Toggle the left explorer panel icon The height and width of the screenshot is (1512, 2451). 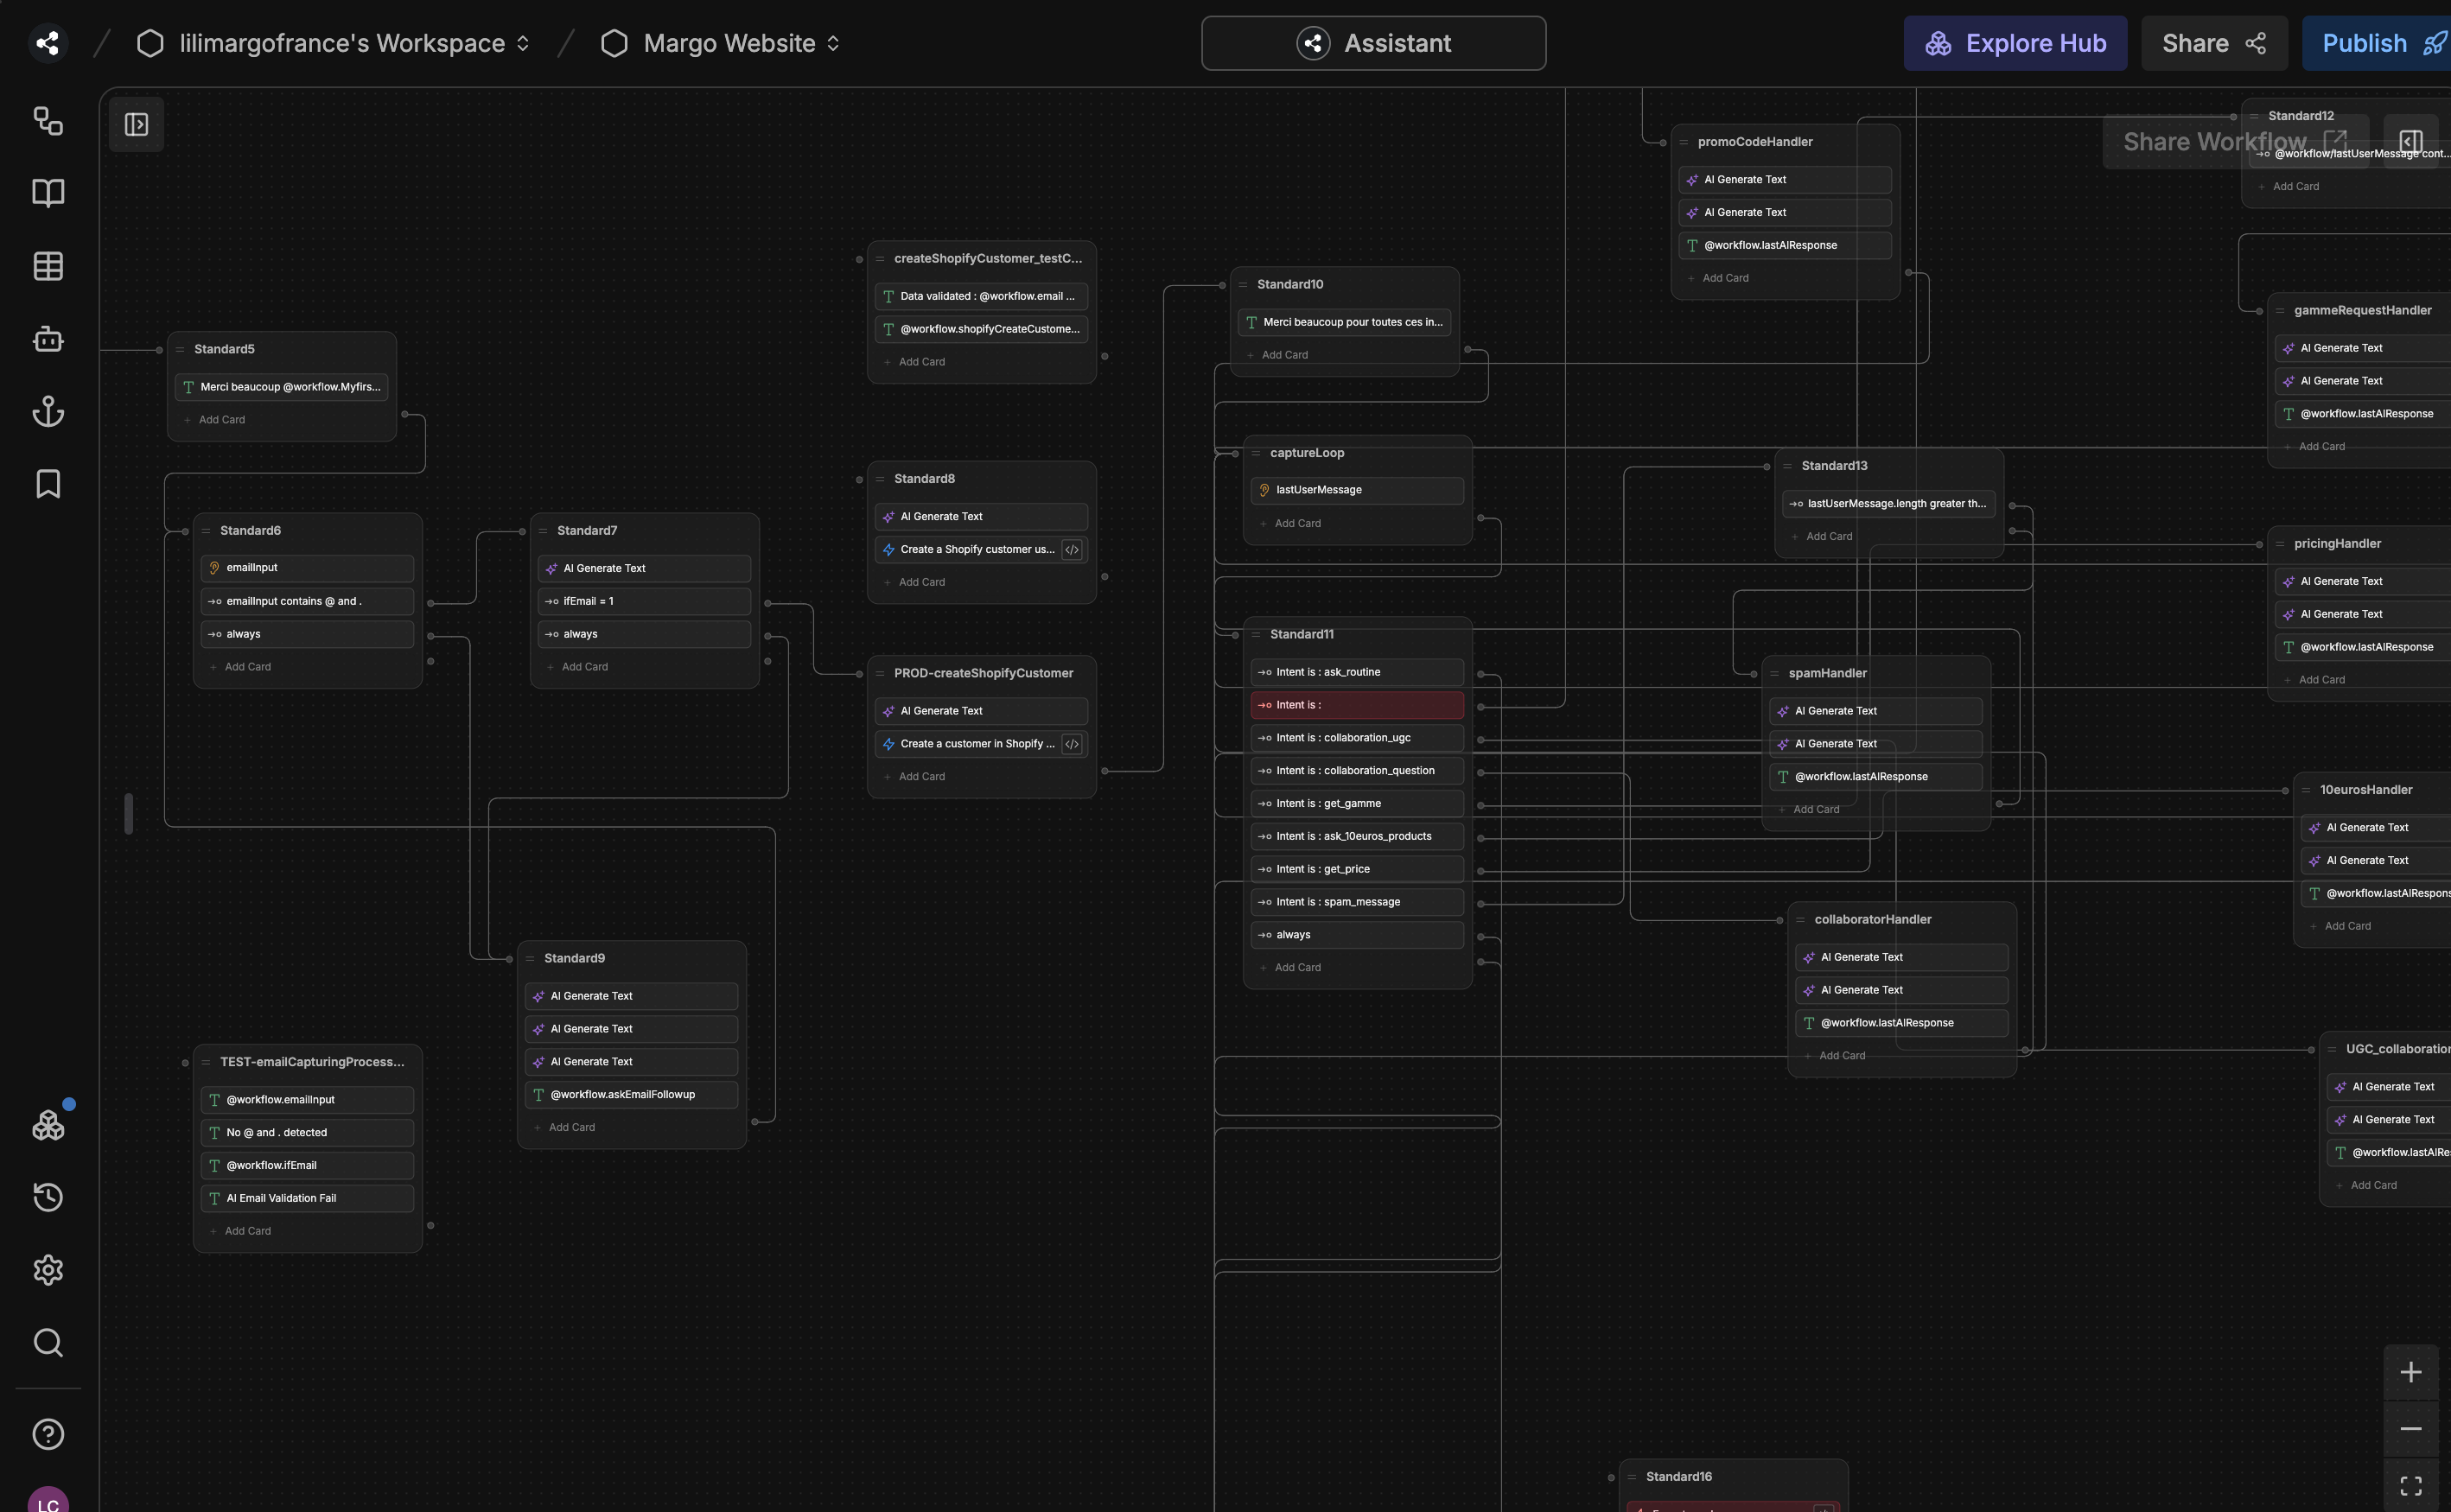(136, 124)
